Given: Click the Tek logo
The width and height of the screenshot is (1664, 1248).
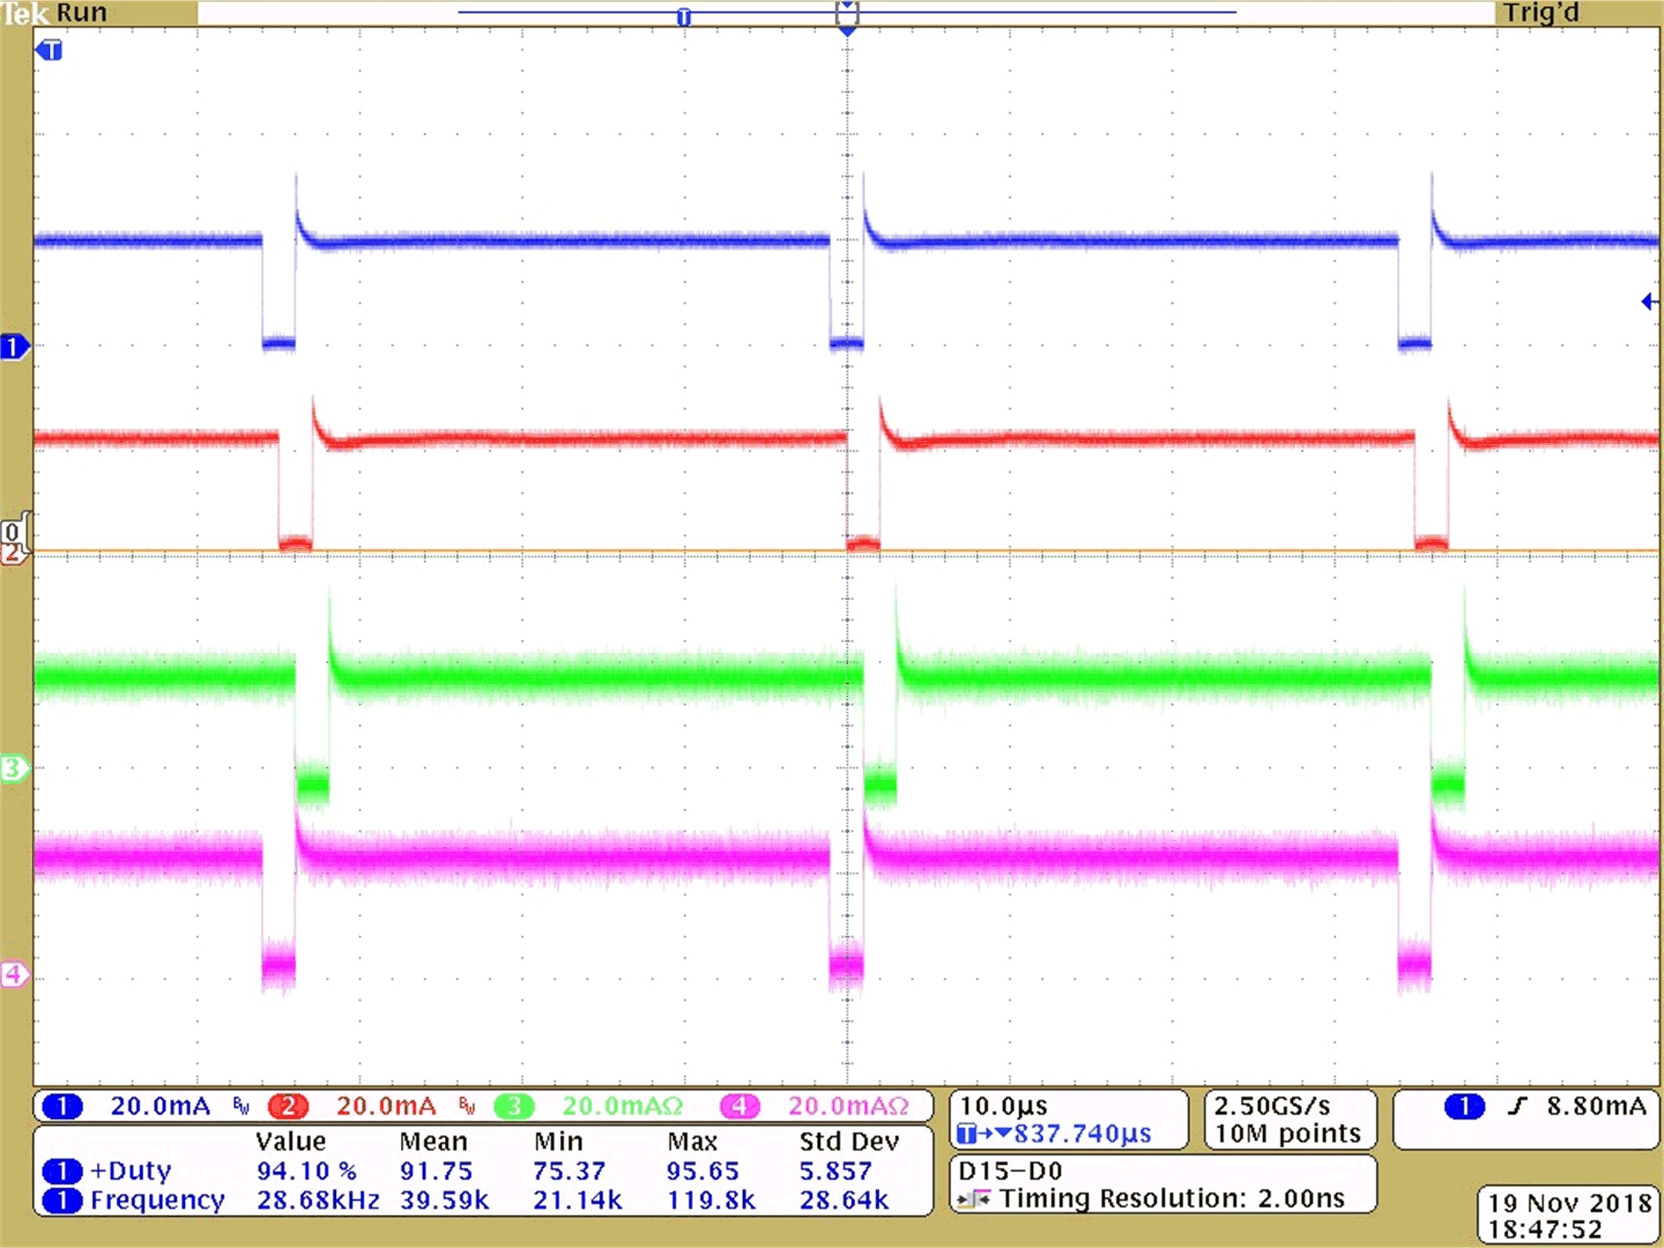Looking at the screenshot, I should [x=27, y=13].
